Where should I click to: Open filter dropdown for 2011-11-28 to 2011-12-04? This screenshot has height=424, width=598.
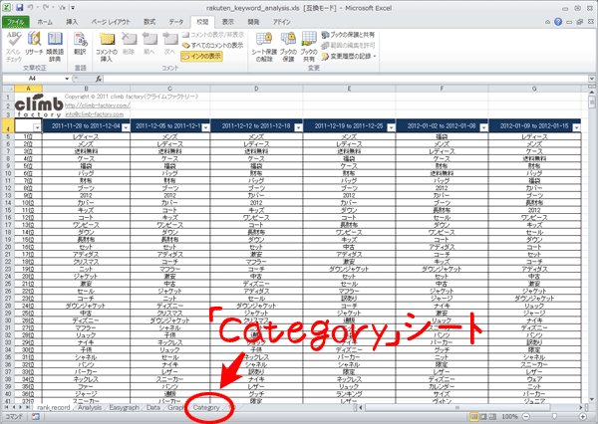pyautogui.click(x=126, y=127)
